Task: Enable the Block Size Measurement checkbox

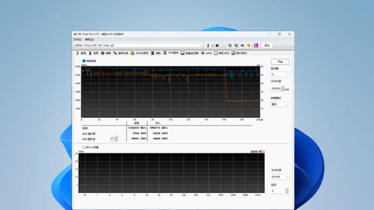Action: (84, 148)
